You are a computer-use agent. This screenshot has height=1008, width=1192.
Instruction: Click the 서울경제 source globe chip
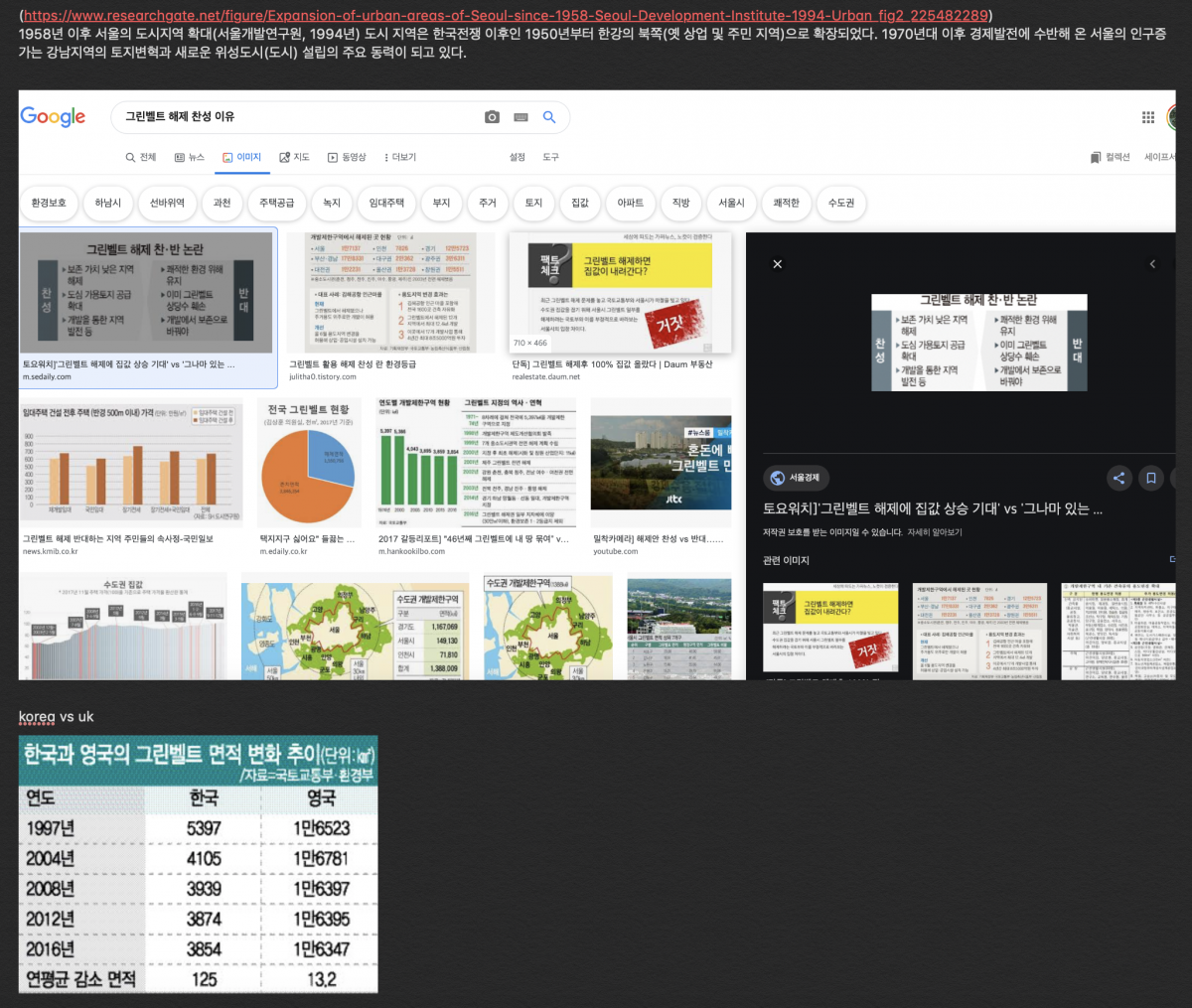point(796,478)
